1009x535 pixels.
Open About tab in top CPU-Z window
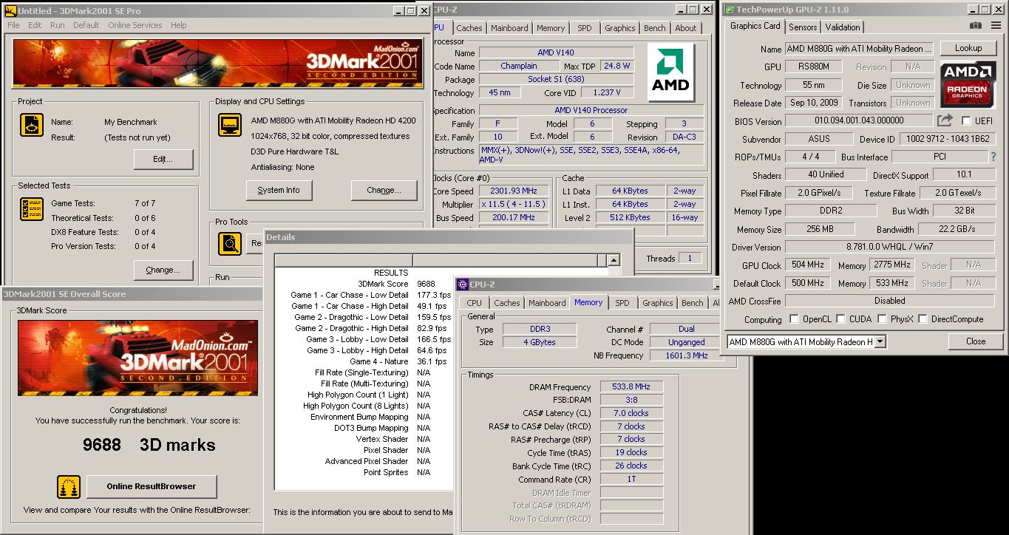point(685,28)
